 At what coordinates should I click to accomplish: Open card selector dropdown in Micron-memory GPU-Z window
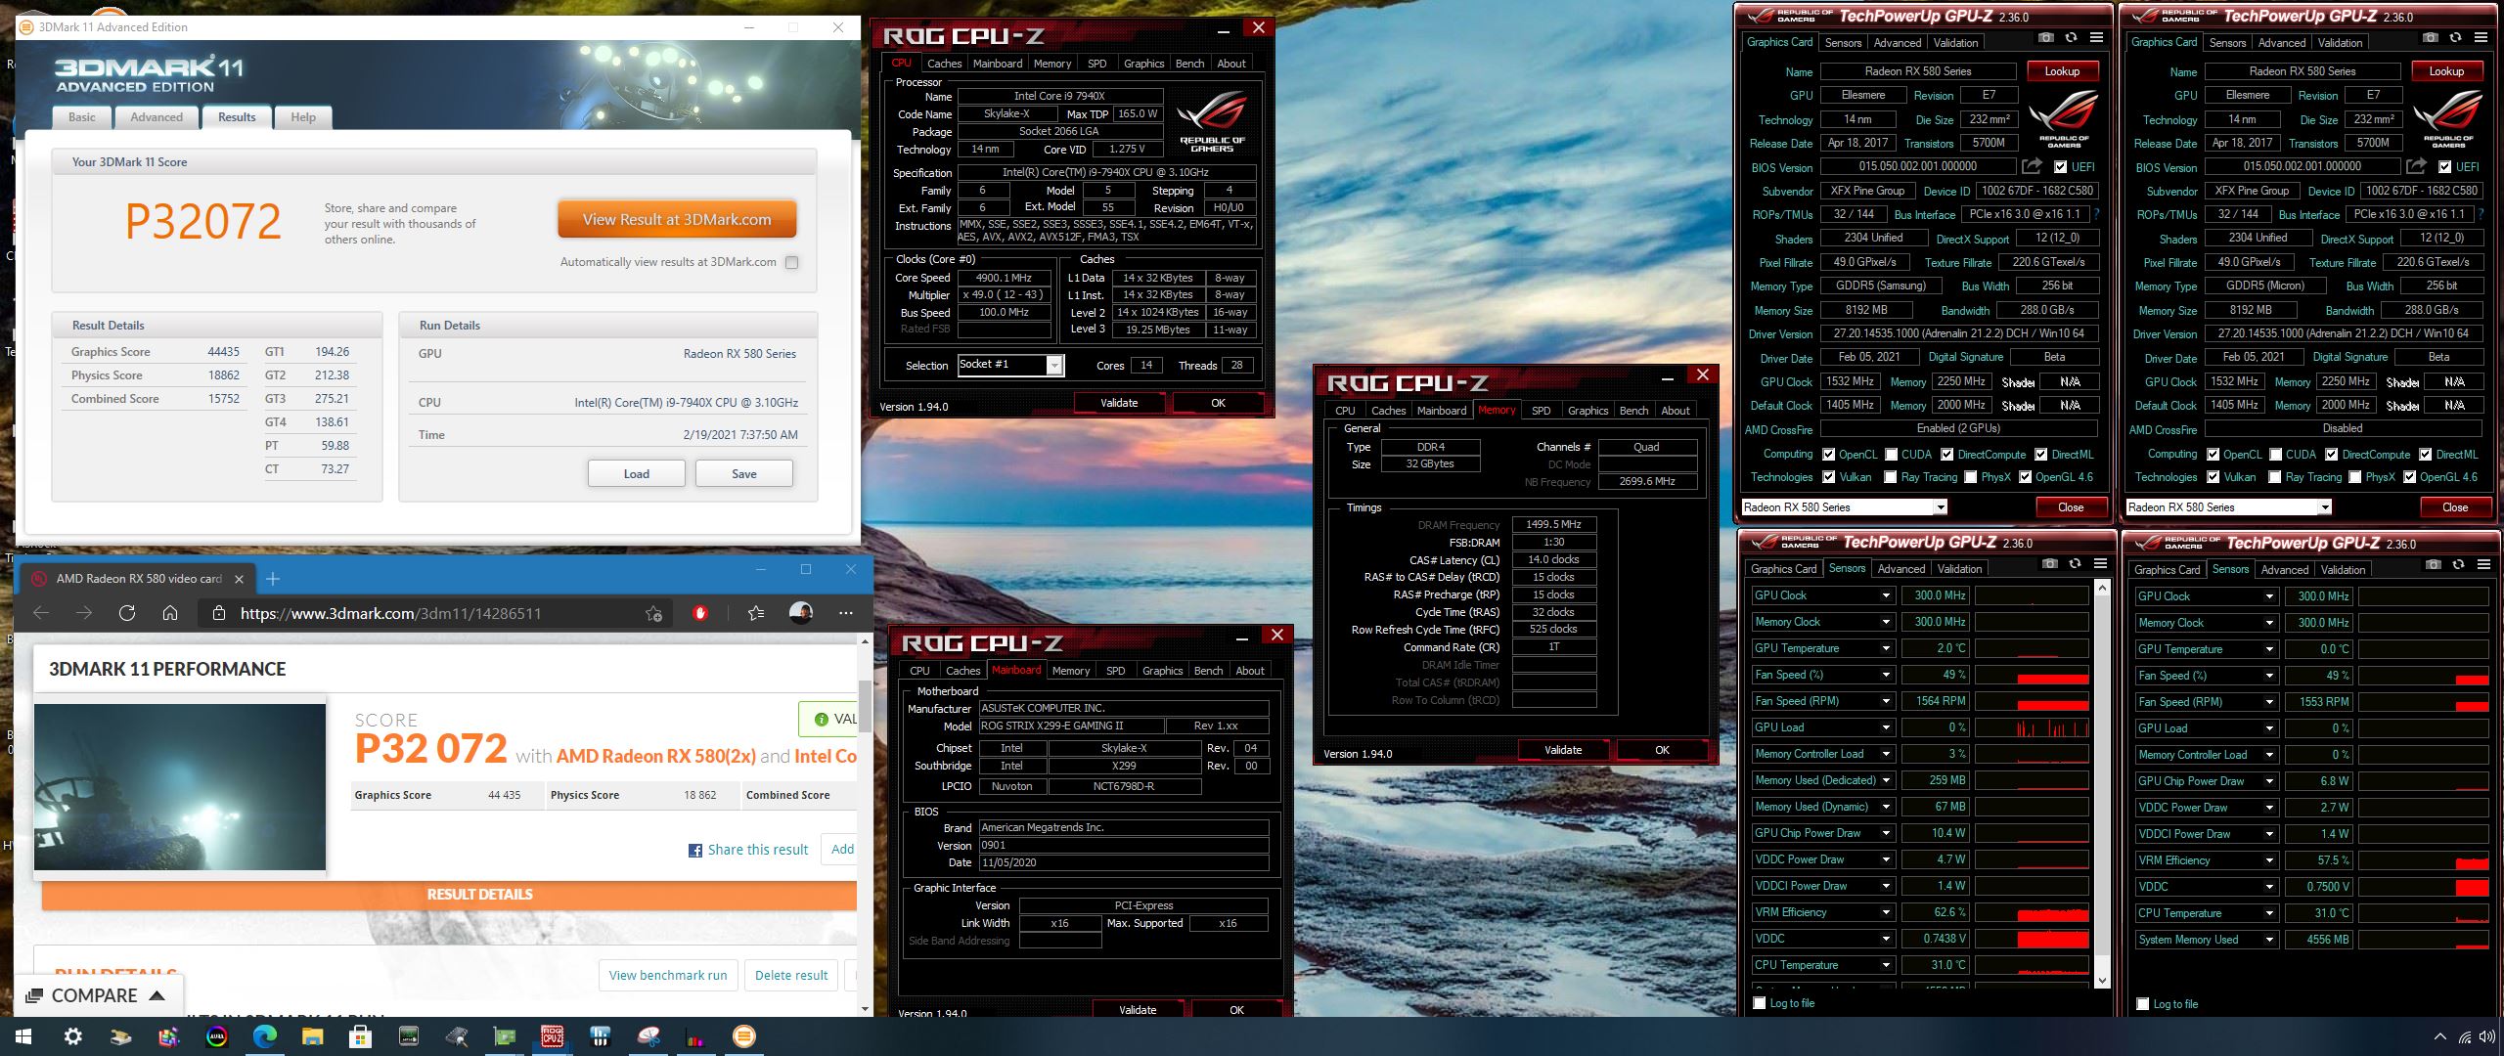click(x=2325, y=507)
